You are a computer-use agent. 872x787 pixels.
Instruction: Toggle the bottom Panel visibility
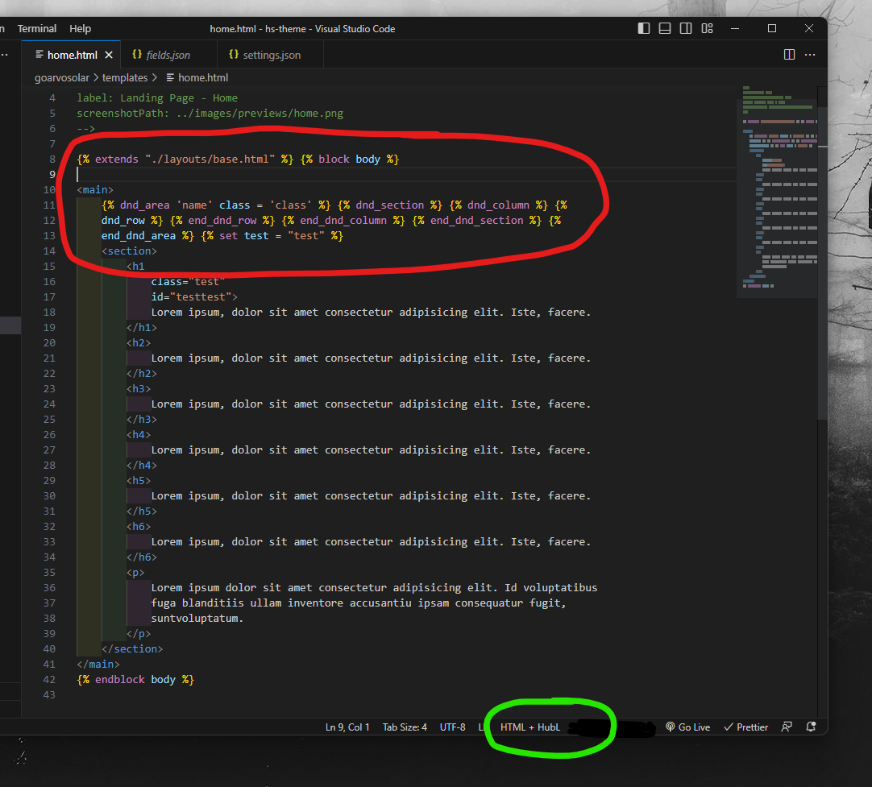[664, 28]
